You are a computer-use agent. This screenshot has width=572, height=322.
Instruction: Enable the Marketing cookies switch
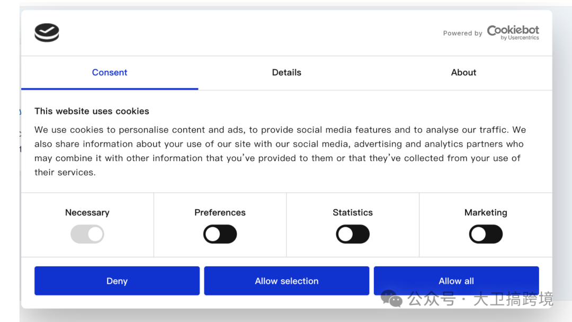[486, 234]
